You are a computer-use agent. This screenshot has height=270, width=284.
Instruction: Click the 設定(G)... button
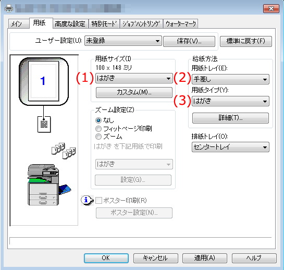pyautogui.click(x=133, y=180)
